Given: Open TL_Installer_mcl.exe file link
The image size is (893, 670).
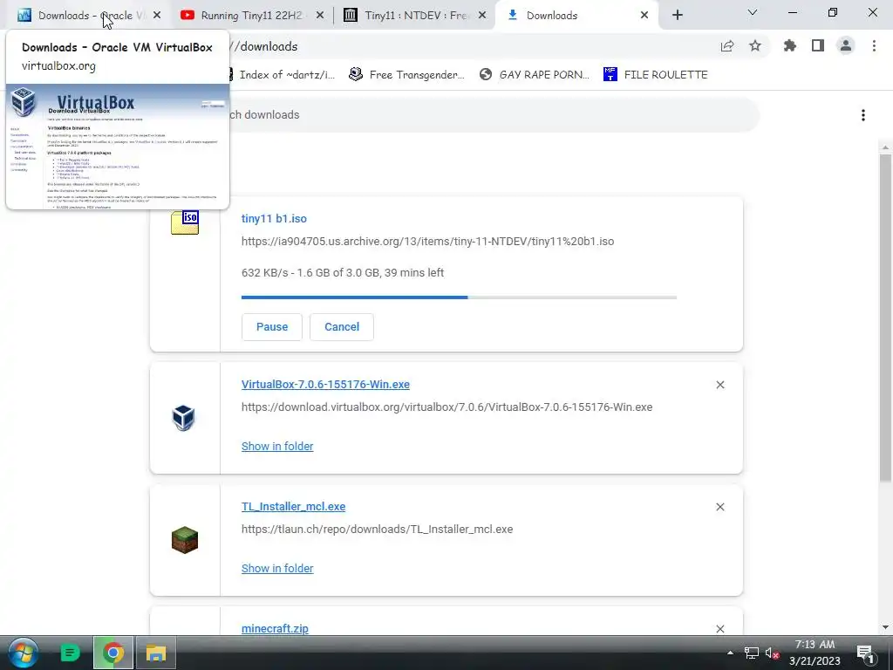Looking at the screenshot, I should coord(293,507).
